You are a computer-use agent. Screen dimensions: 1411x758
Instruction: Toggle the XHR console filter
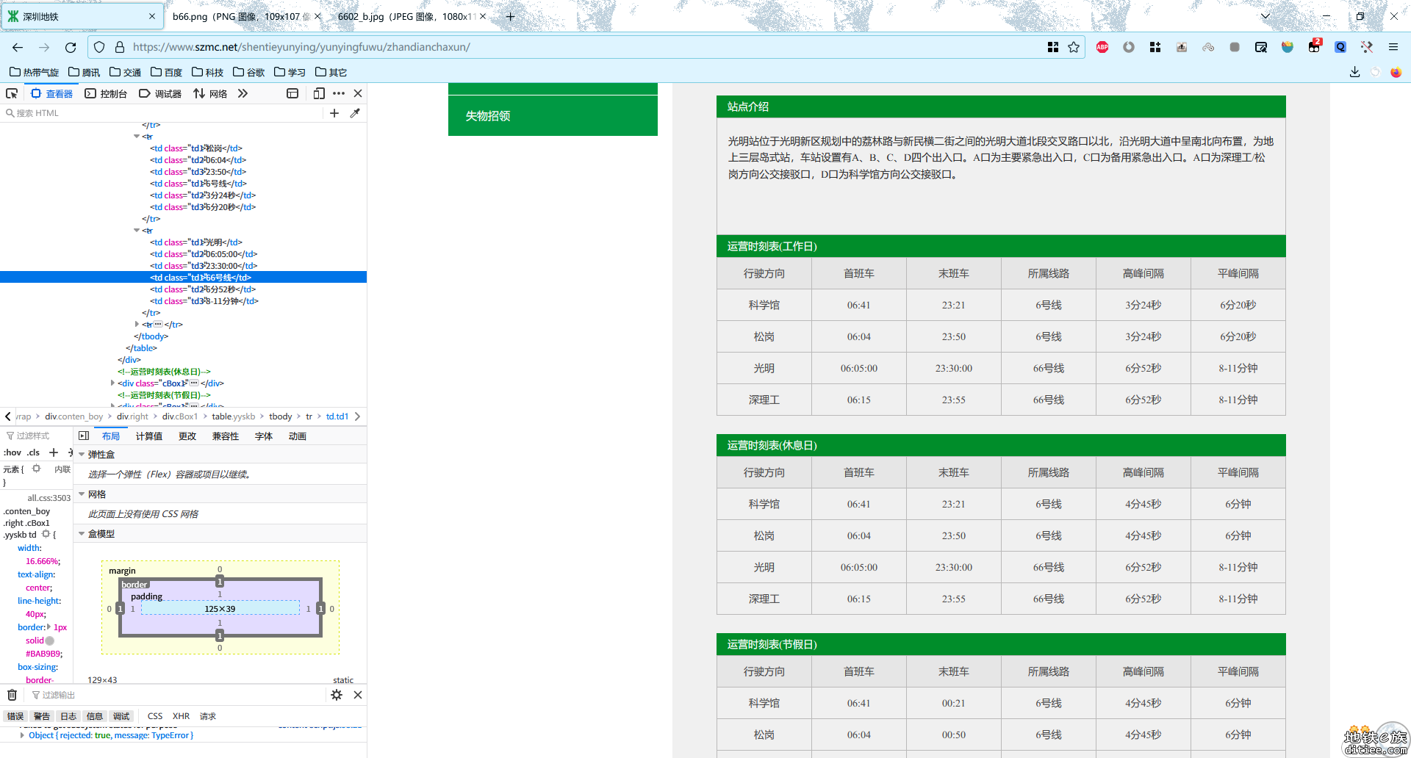point(181,716)
